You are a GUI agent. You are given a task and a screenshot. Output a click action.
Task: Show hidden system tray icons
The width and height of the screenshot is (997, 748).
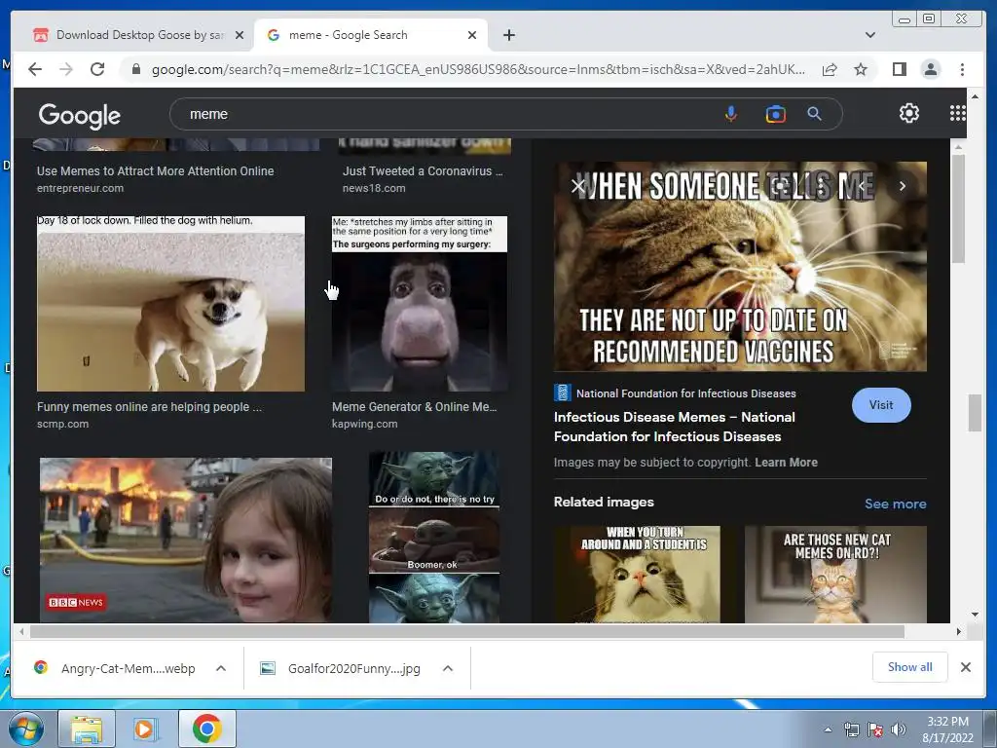click(x=828, y=730)
